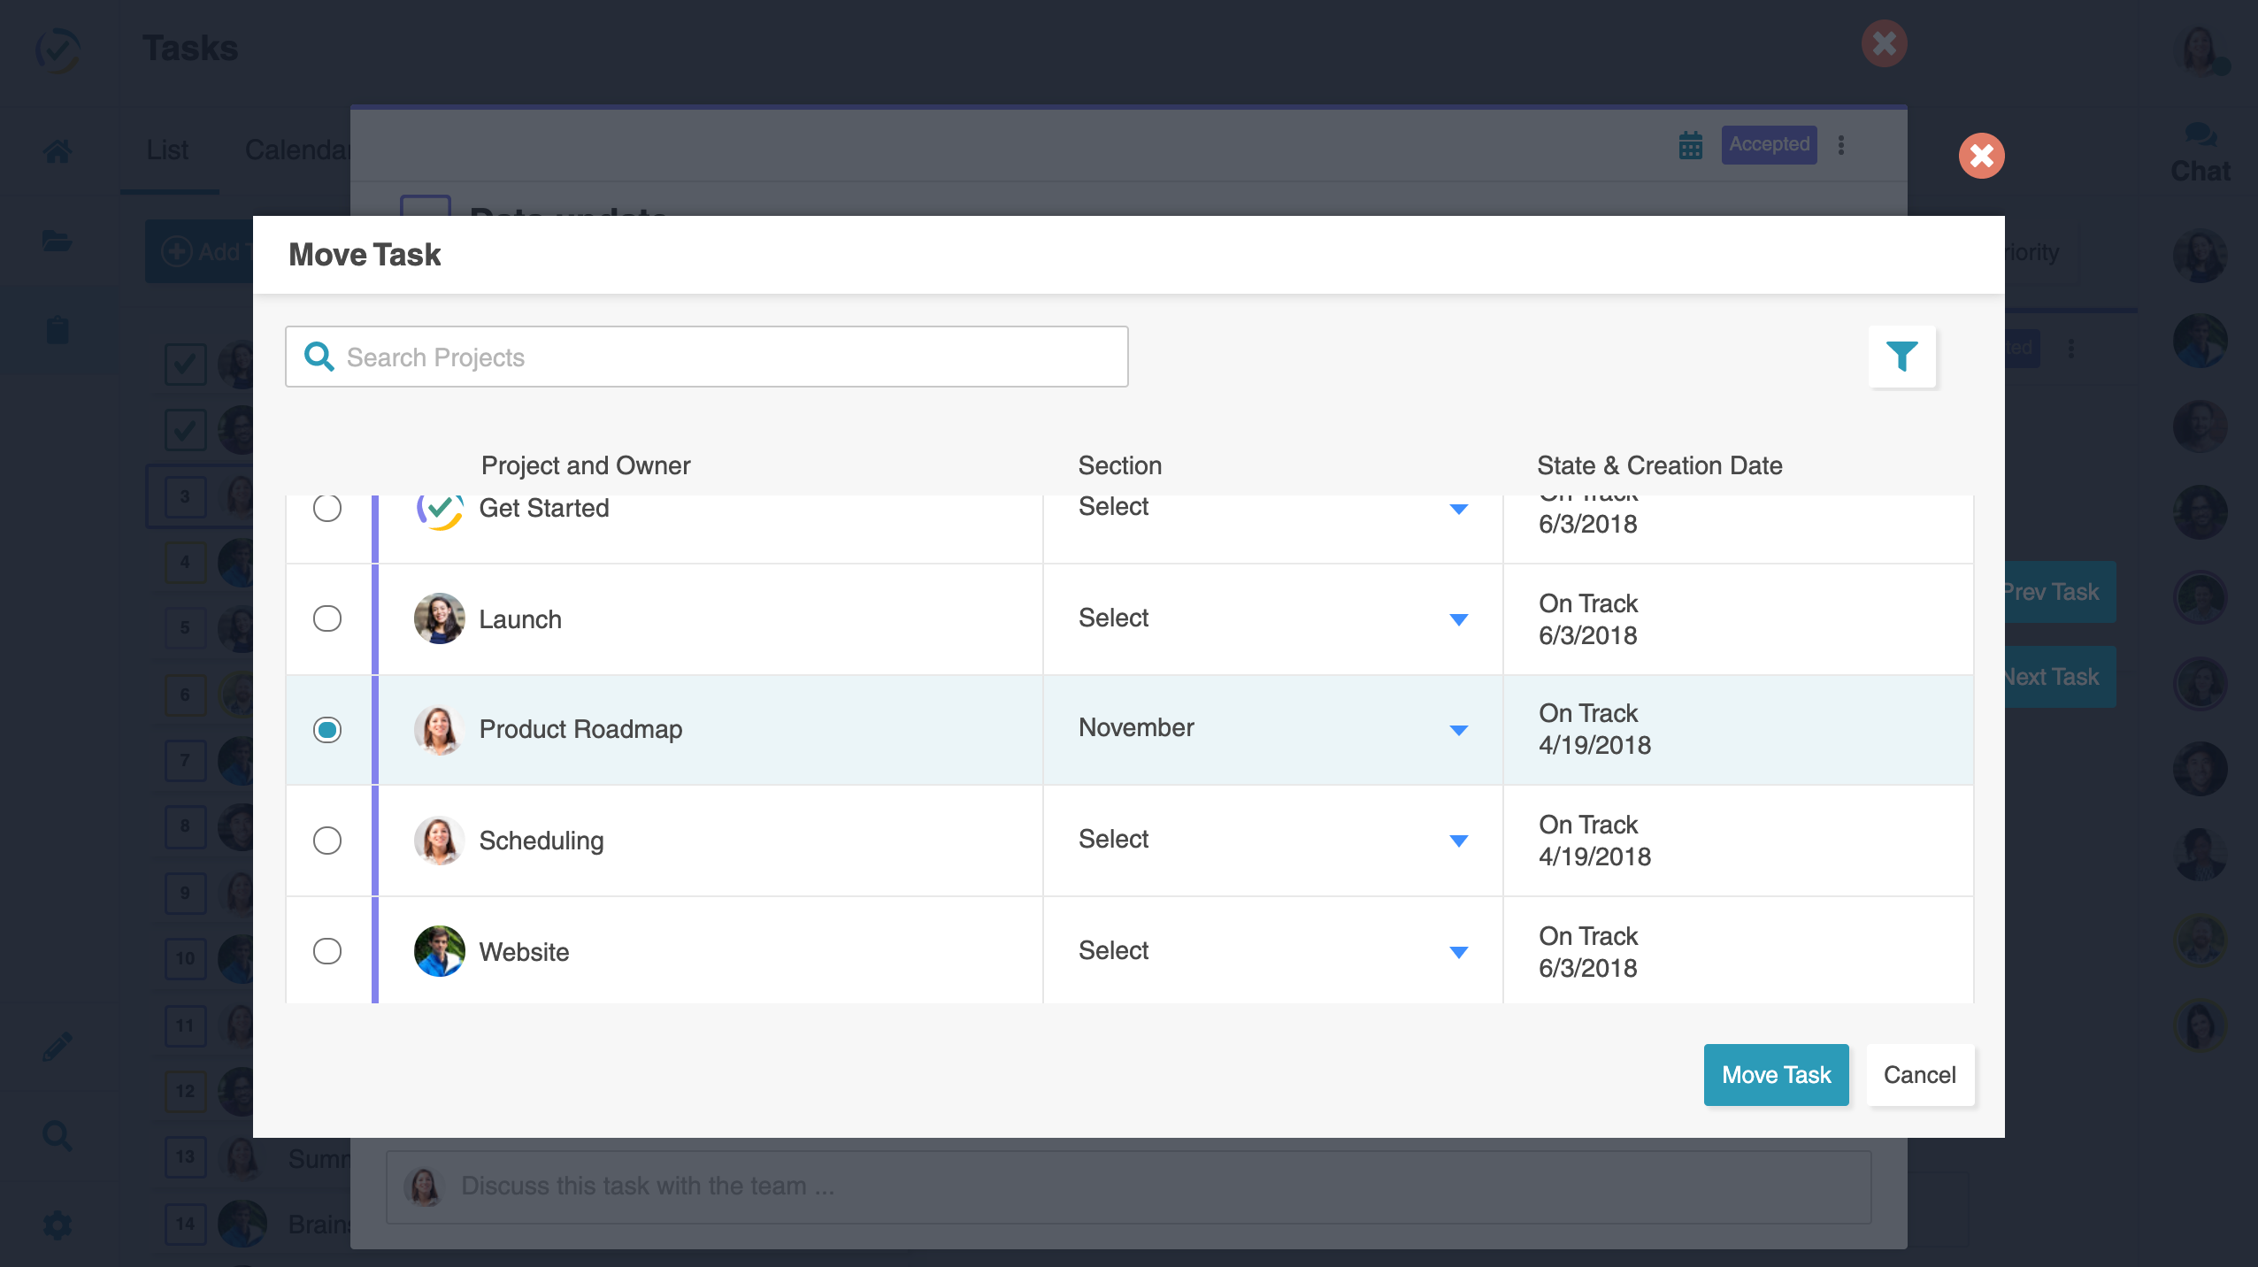Open the Section dropdown for Website
Screen dimensions: 2258x1267
[1458, 951]
